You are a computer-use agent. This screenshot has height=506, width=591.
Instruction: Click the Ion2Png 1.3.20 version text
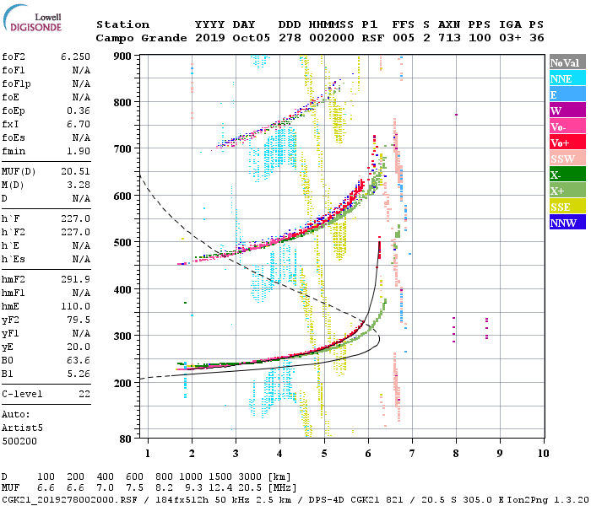(548, 500)
